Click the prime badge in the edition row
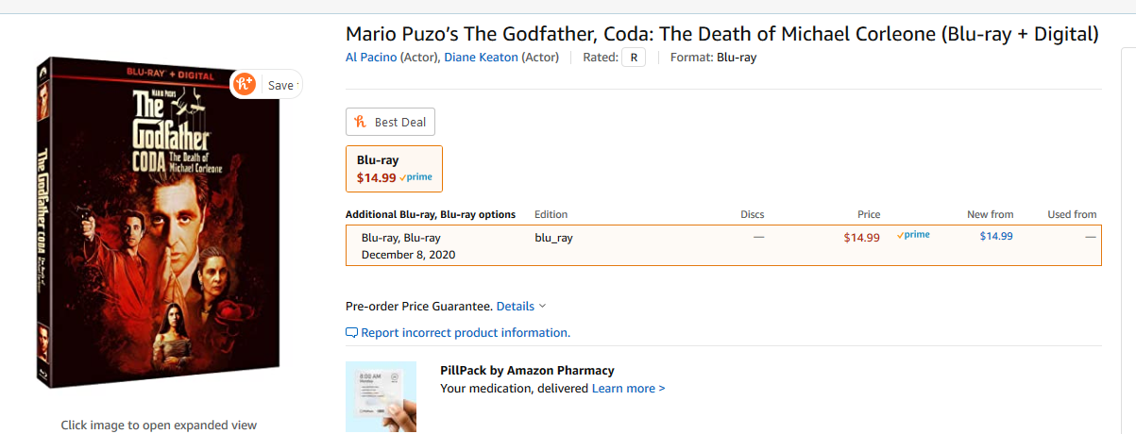 [x=913, y=235]
